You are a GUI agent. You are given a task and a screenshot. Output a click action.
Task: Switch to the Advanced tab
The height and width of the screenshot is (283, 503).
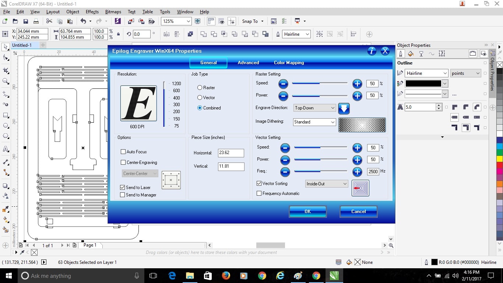248,63
